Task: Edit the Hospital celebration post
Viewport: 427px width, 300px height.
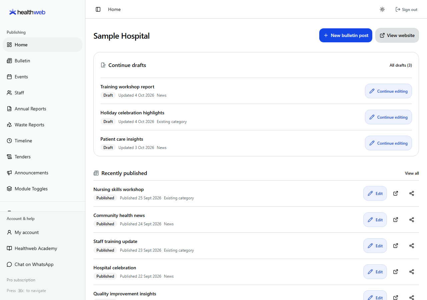Action: [x=375, y=272]
